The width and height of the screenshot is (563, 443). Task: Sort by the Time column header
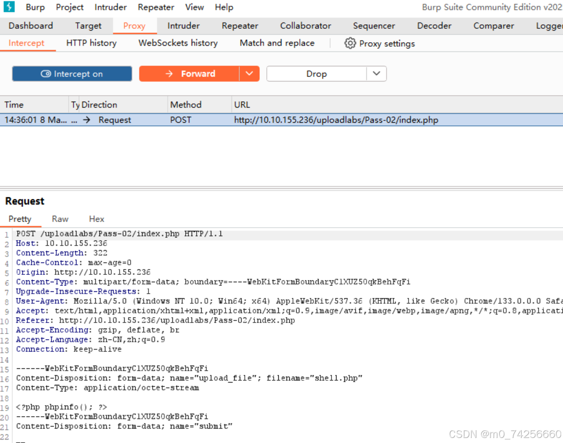35,104
